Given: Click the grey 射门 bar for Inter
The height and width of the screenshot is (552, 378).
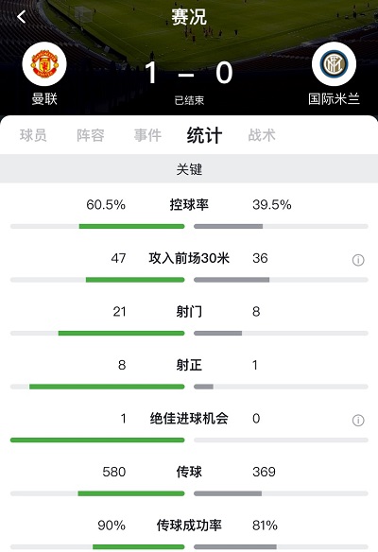Looking at the screenshot, I should click(x=218, y=333).
